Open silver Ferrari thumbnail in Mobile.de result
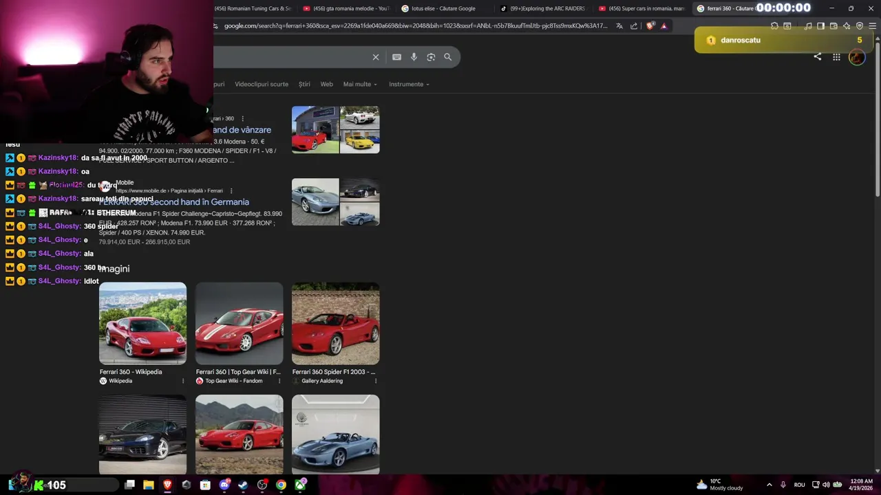 click(315, 202)
